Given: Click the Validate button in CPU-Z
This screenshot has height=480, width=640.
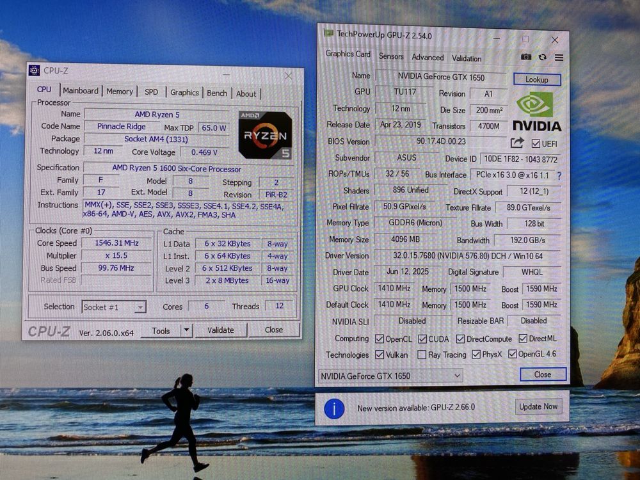Looking at the screenshot, I should [x=221, y=330].
